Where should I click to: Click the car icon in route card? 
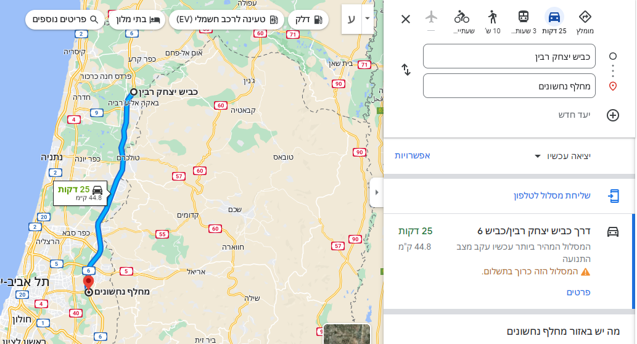click(x=612, y=232)
